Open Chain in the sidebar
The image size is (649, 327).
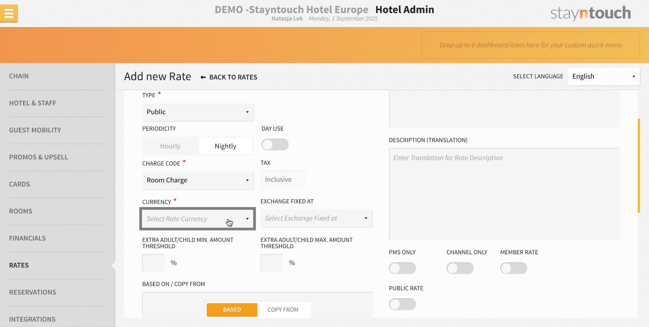click(19, 76)
